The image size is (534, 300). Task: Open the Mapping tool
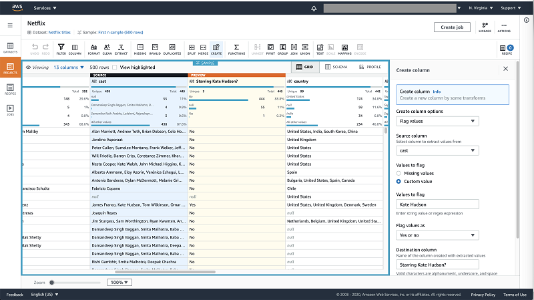344,49
